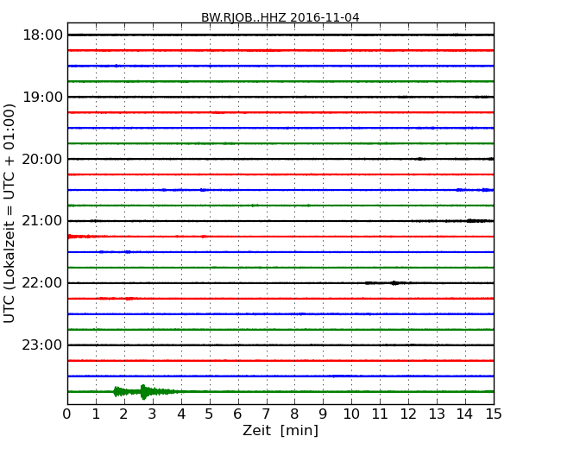Screen dimensions: 561x449
Task: Select x-axis tick label 14
Action: point(465,414)
